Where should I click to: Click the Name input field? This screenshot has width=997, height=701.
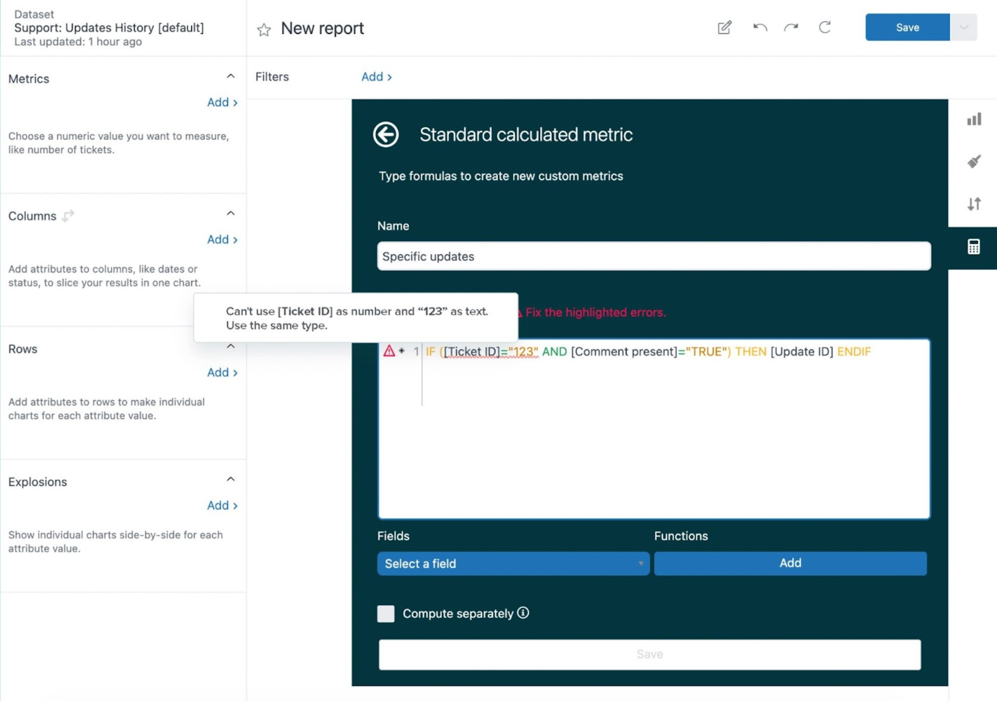point(654,256)
